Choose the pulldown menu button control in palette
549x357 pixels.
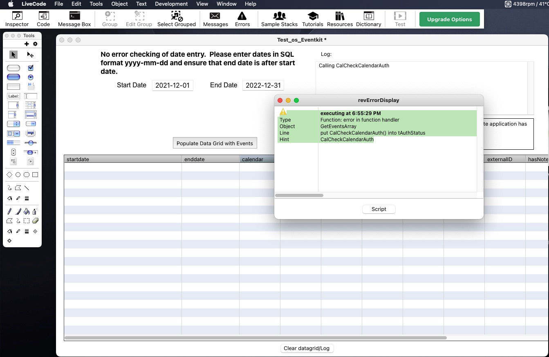click(31, 124)
